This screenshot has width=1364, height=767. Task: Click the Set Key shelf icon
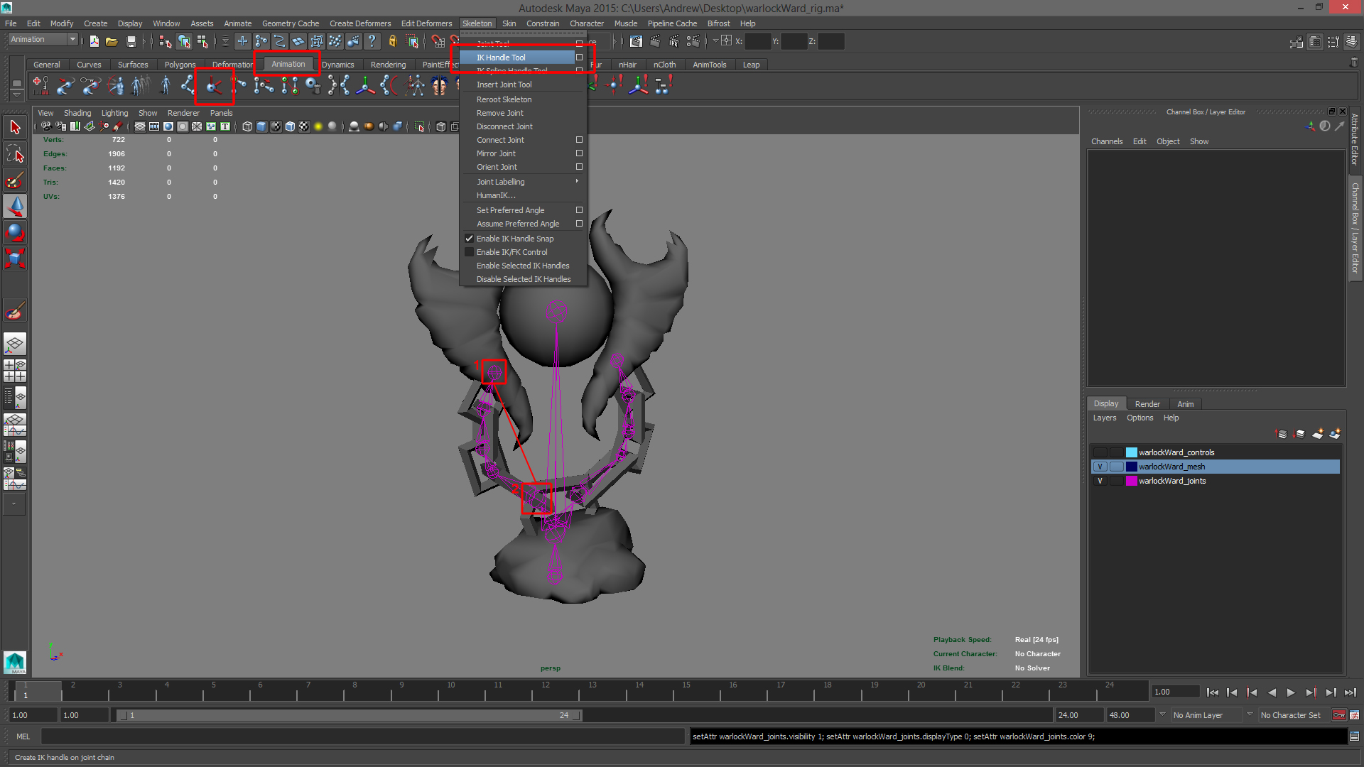[41, 86]
